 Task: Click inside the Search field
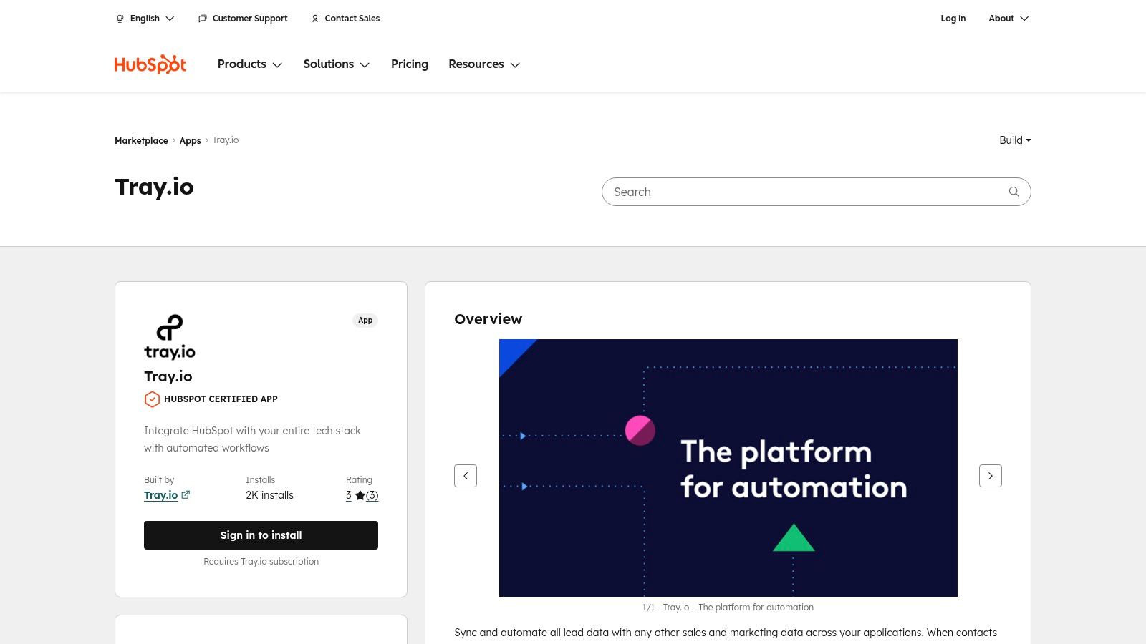coord(788,192)
